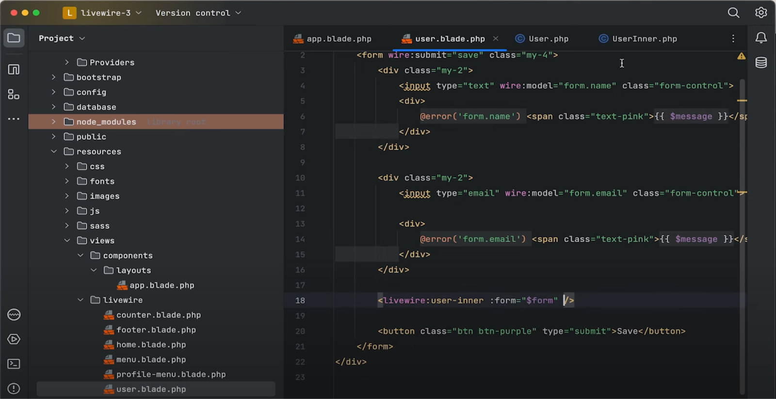Select counter.blade.php in the project tree
776x399 pixels.
click(x=152, y=315)
